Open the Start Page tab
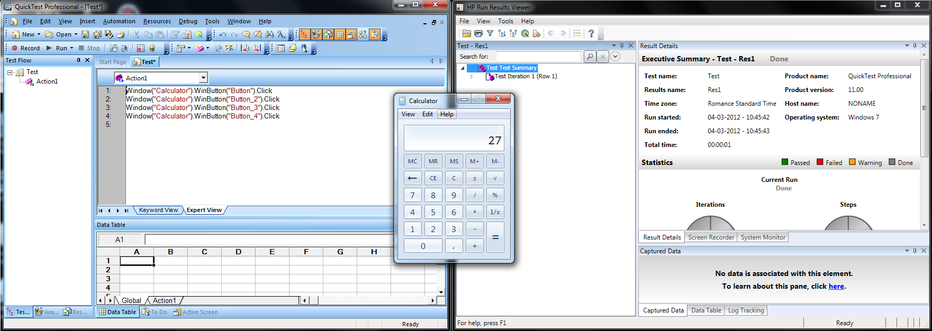The height and width of the screenshot is (331, 932). coord(113,62)
